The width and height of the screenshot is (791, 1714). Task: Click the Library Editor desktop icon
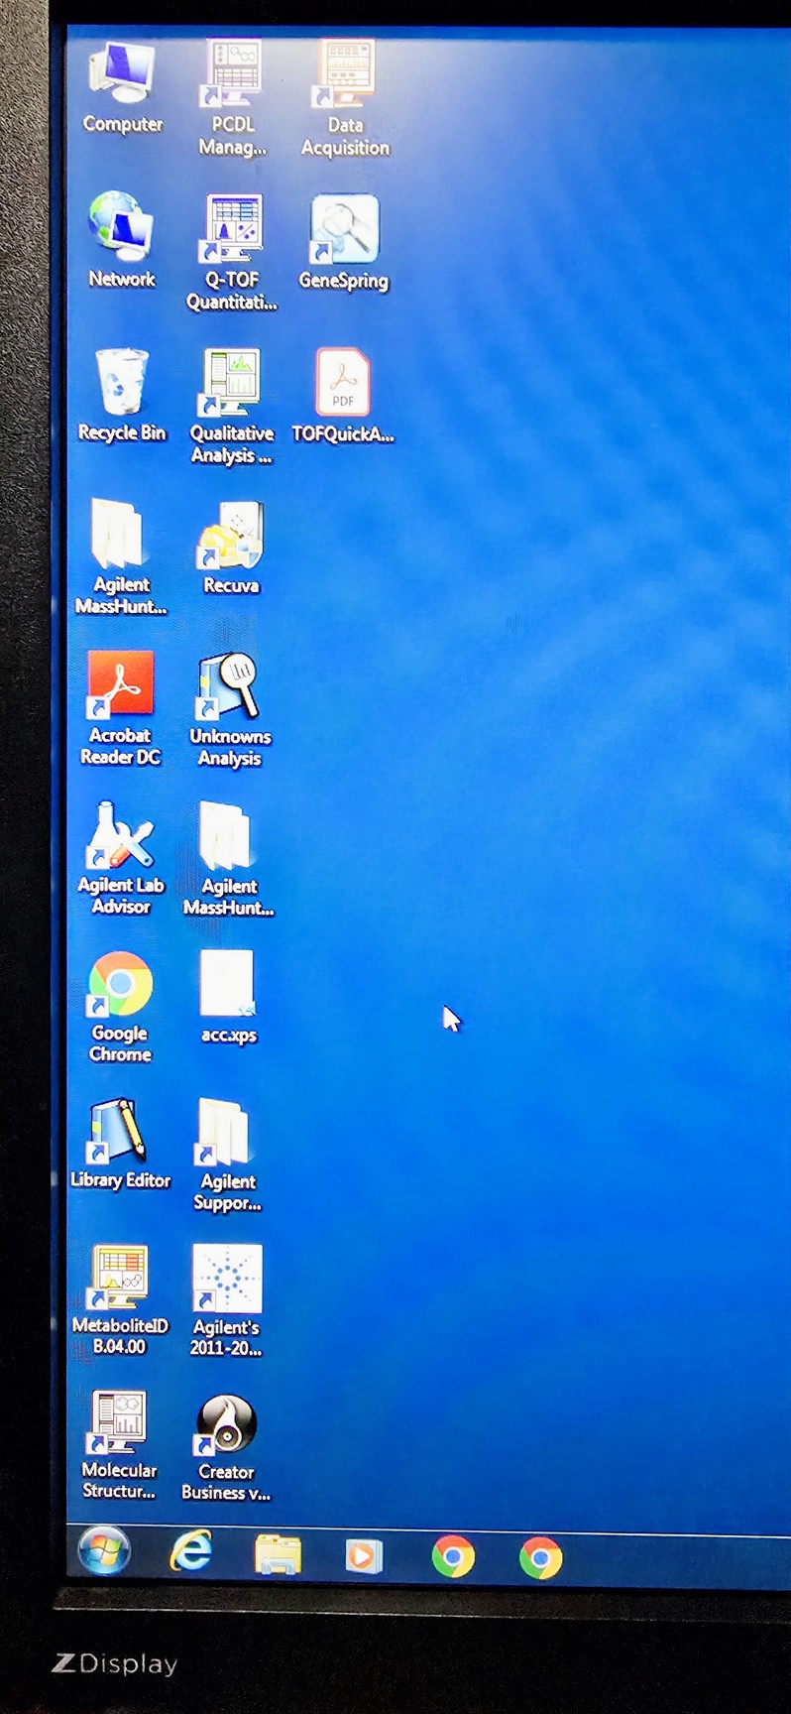(x=120, y=1132)
